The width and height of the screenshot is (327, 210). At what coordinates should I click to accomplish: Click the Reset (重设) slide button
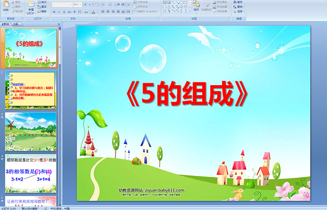click(x=42, y=7)
